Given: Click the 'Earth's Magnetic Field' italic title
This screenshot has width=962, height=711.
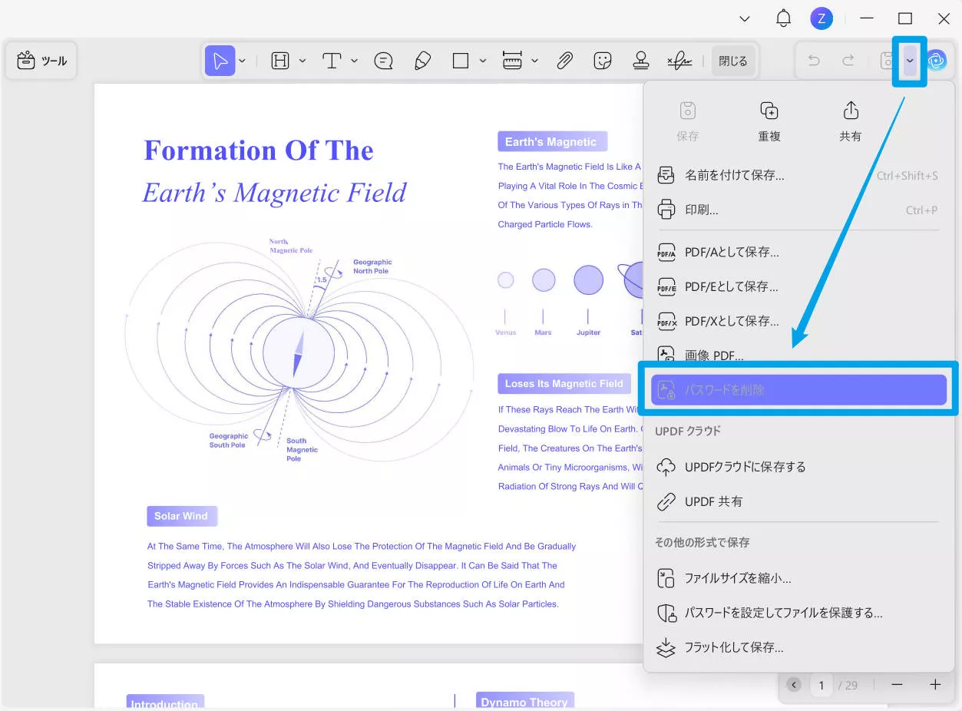Looking at the screenshot, I should click(x=274, y=193).
